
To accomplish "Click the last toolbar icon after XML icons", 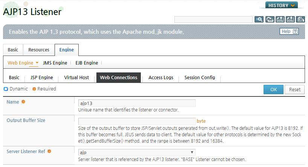I will click(x=300, y=20).
